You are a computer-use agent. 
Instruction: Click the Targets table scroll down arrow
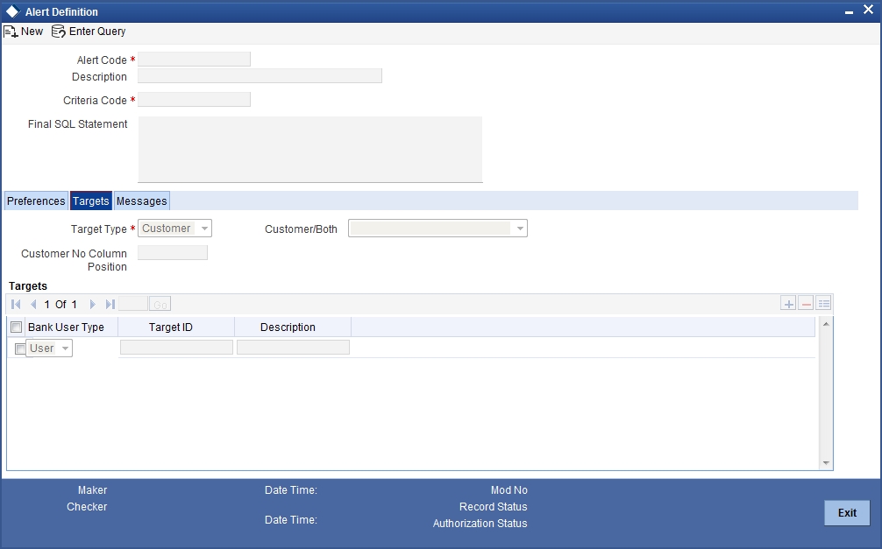[x=826, y=463]
